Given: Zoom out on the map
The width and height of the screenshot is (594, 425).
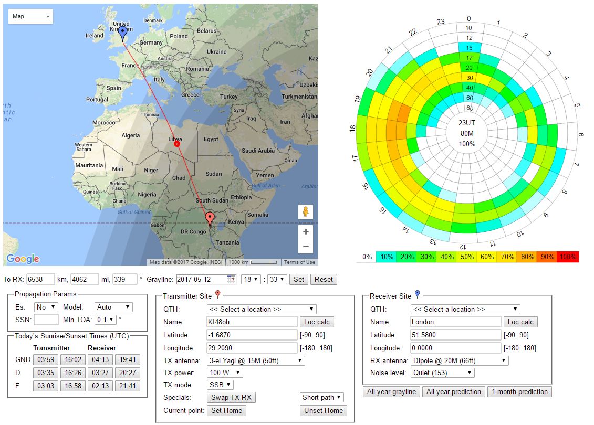Looking at the screenshot, I should tap(305, 246).
